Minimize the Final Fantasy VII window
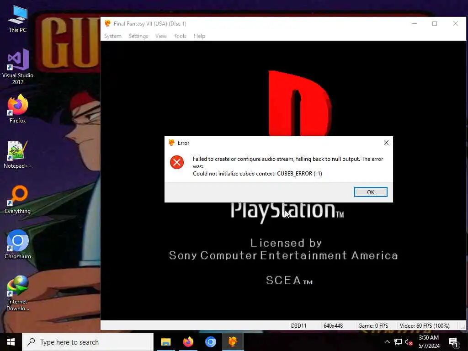 pyautogui.click(x=414, y=24)
